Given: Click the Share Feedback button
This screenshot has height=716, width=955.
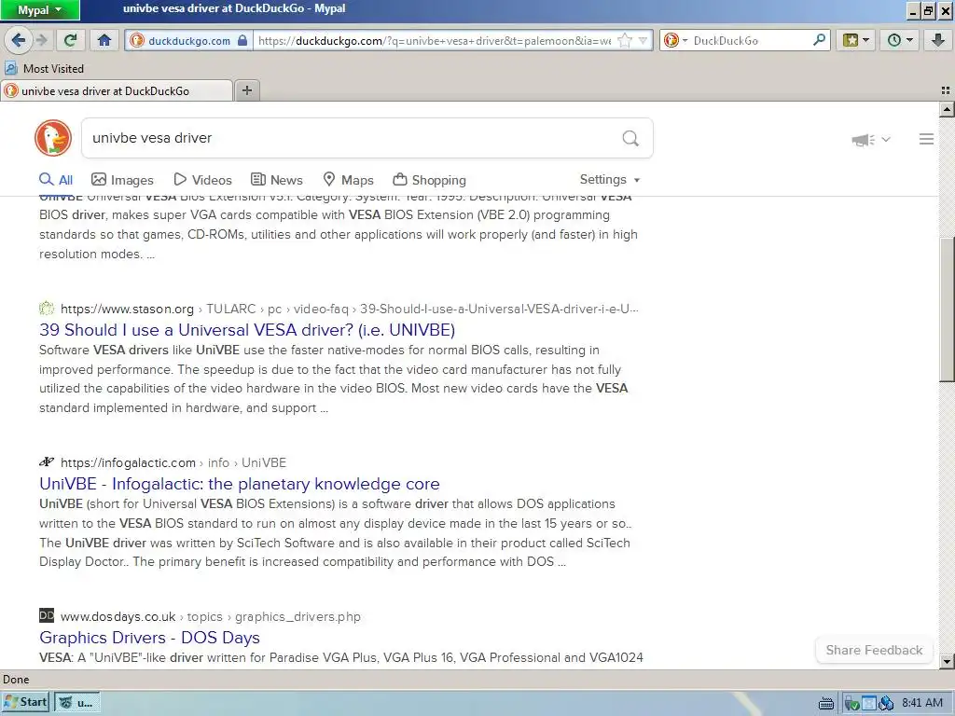Looking at the screenshot, I should click(874, 650).
